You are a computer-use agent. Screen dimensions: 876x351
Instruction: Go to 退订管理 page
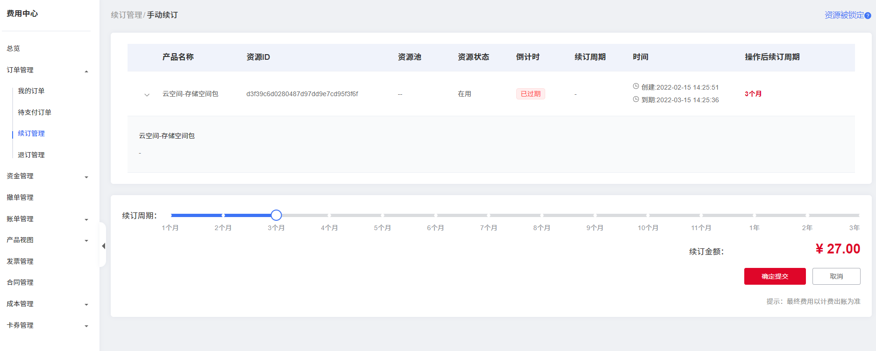[x=31, y=155]
